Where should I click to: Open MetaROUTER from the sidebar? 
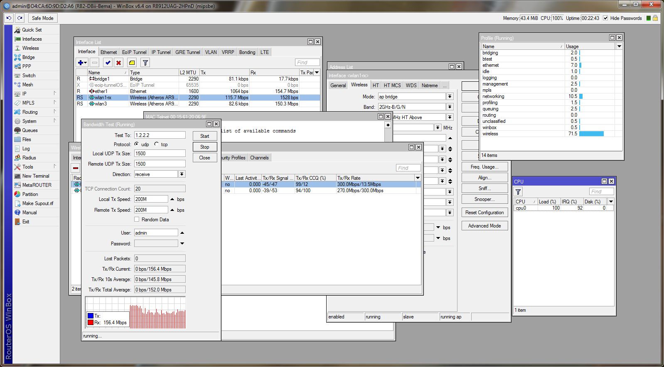click(x=37, y=185)
